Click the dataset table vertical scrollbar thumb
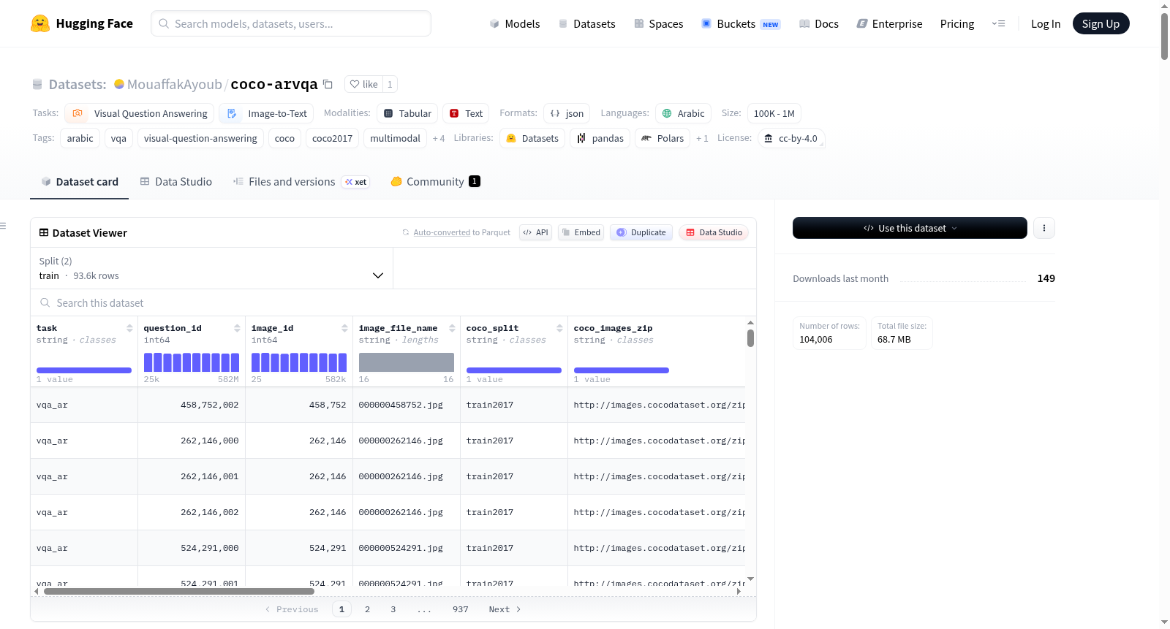This screenshot has width=1170, height=629. [750, 338]
